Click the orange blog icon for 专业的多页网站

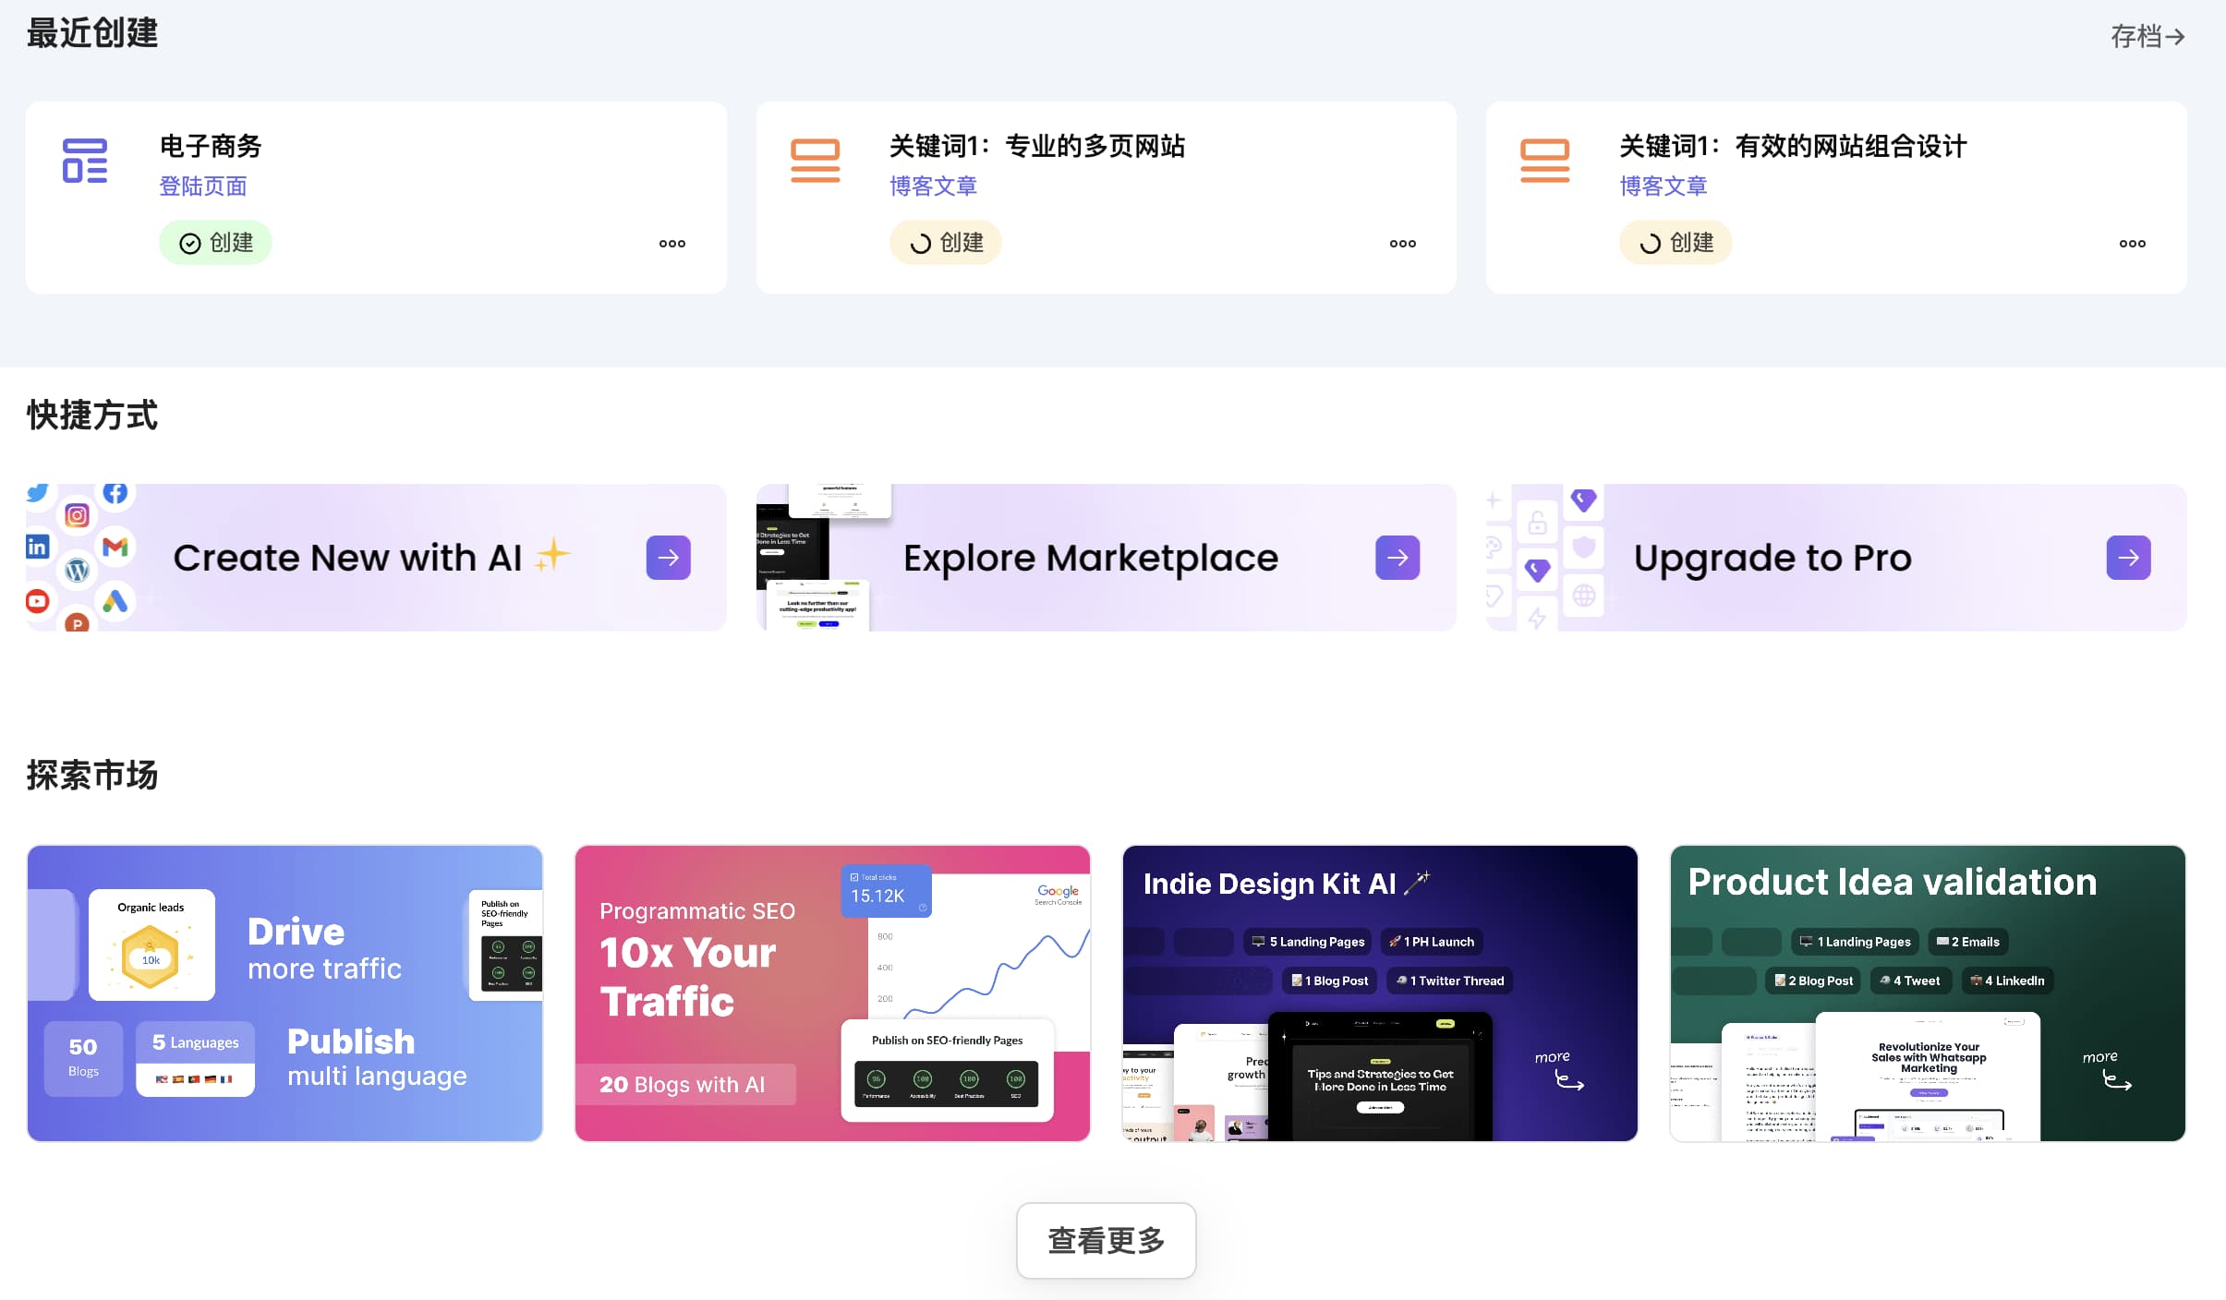tap(815, 161)
